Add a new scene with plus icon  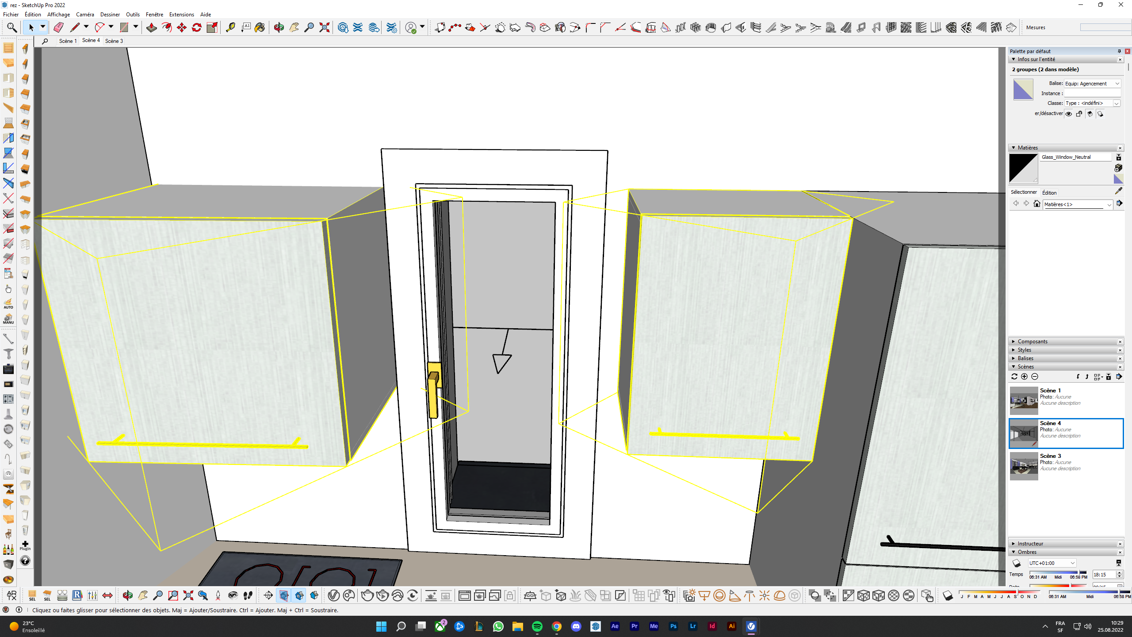tap(1024, 376)
